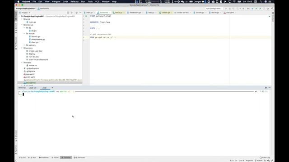The width and height of the screenshot is (289, 162).
Task: Switch to main.go editor tab
Action: (x=89, y=13)
